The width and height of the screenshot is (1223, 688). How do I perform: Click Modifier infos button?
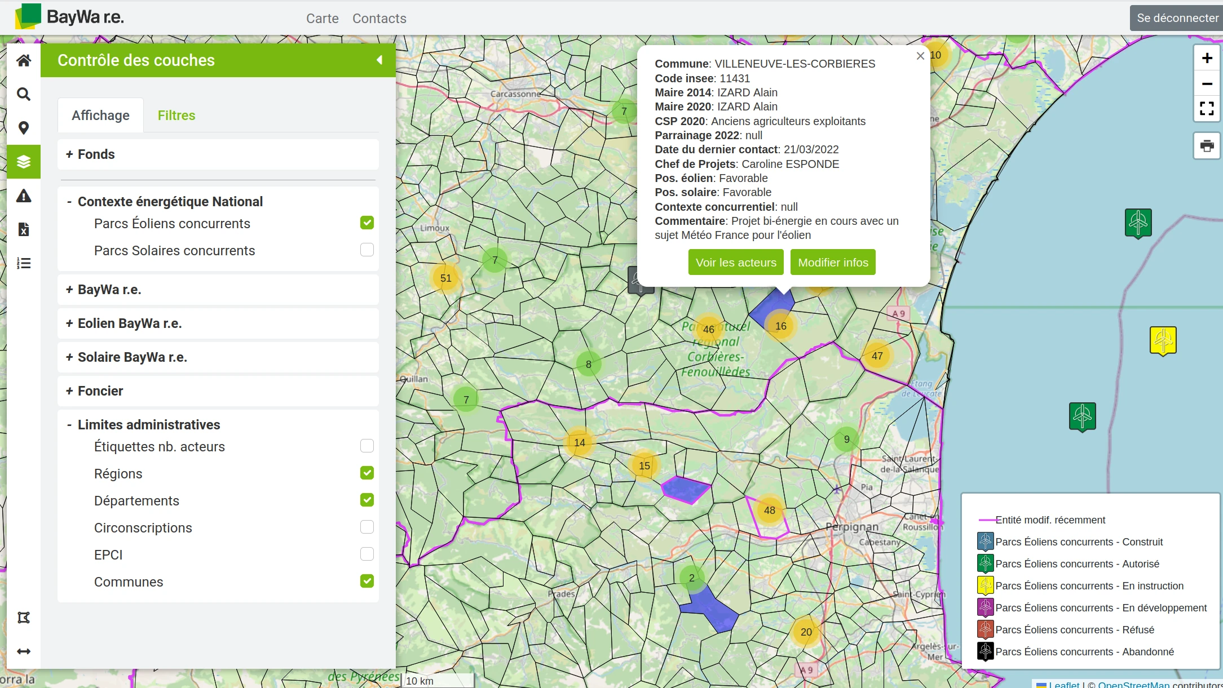(832, 263)
